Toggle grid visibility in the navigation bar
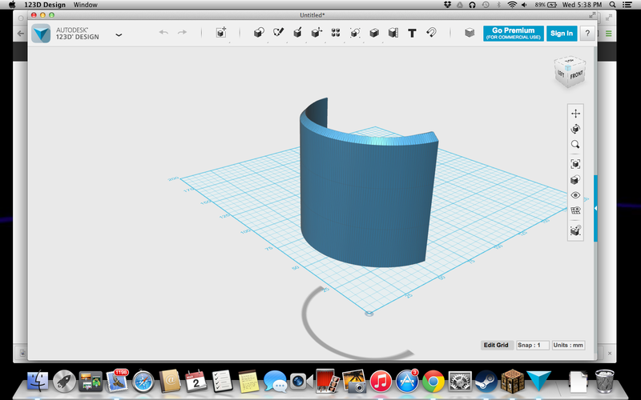 pyautogui.click(x=575, y=210)
